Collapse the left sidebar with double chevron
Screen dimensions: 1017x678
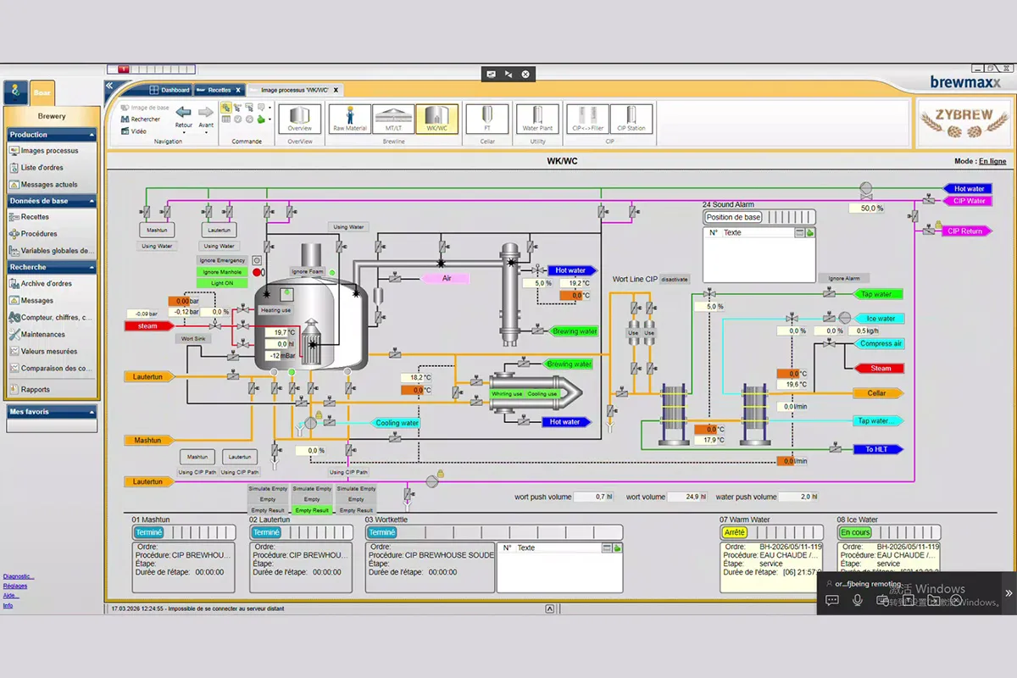tap(109, 86)
